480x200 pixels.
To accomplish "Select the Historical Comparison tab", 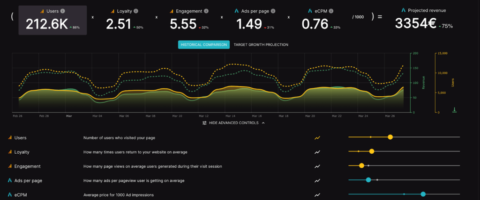I will [204, 45].
